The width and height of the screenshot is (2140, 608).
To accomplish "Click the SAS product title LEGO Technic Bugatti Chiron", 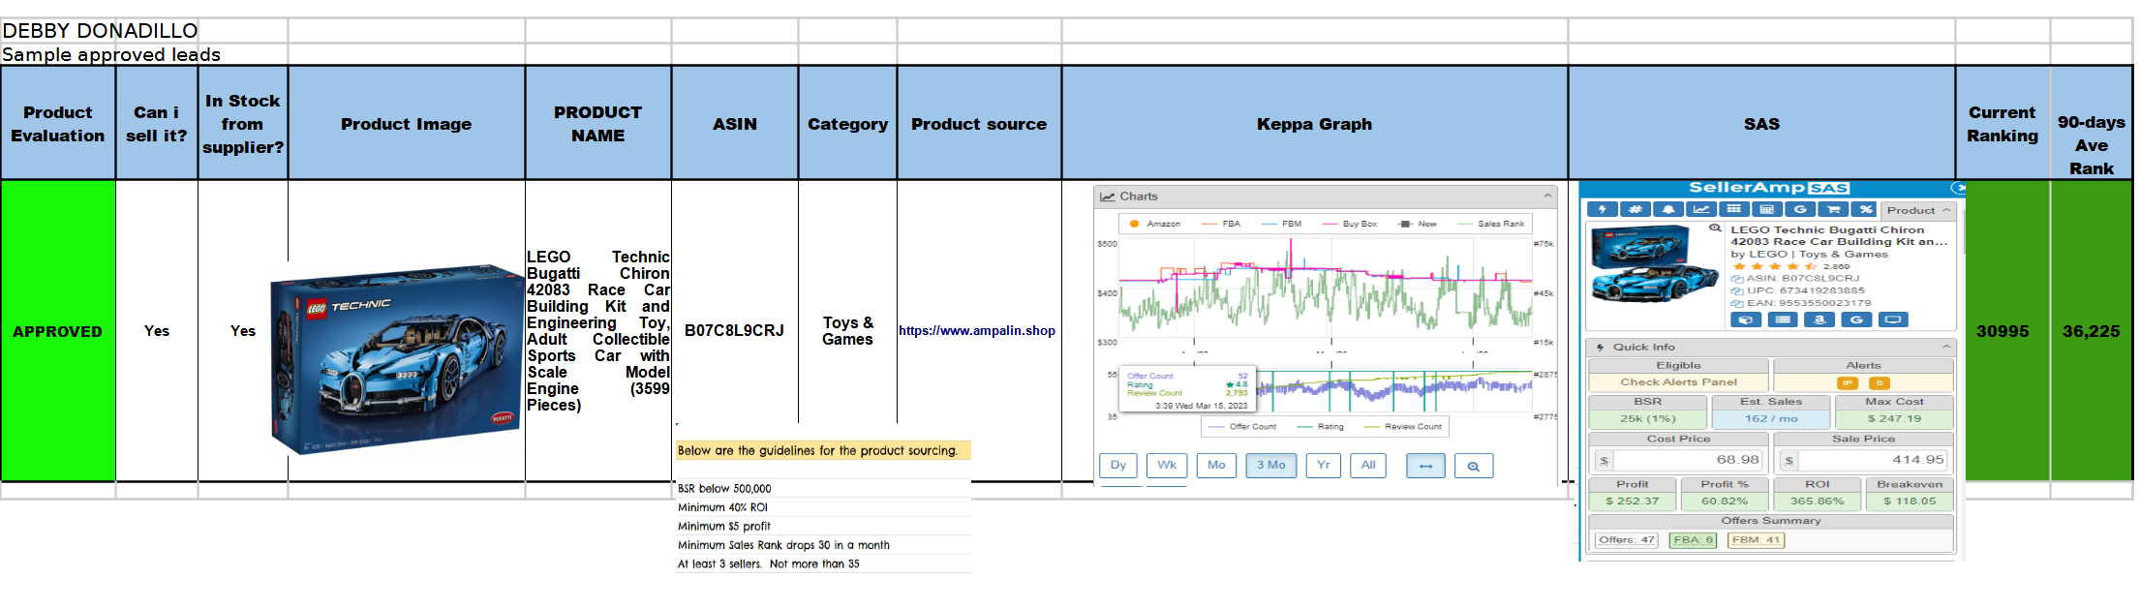I will click(1839, 236).
